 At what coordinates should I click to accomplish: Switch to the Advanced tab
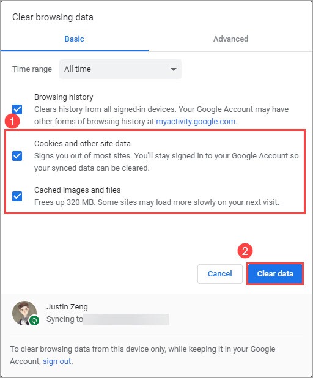(x=230, y=39)
